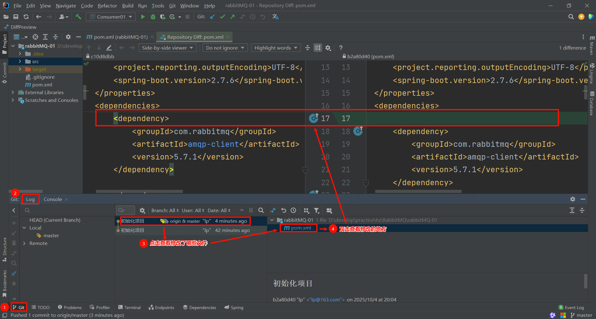The width and height of the screenshot is (596, 319).
Task: Open Git log search magnifier icon
Action: tap(261, 210)
